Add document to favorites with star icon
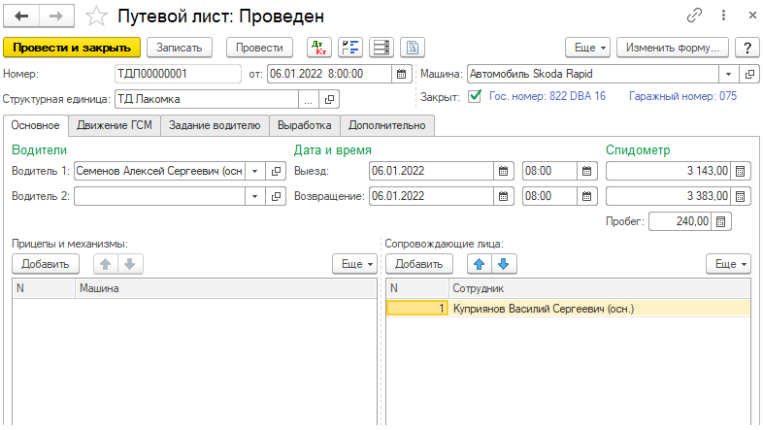Viewport: 763px width, 430px height. click(95, 17)
